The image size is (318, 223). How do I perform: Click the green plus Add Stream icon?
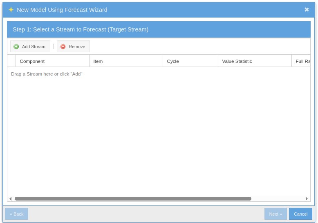tap(16, 47)
